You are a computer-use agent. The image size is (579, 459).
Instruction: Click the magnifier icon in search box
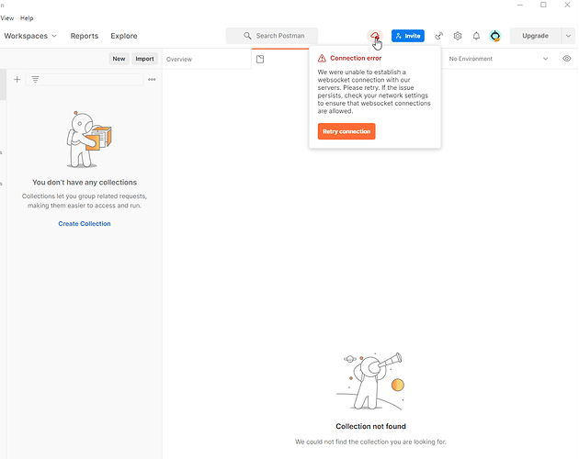click(247, 36)
